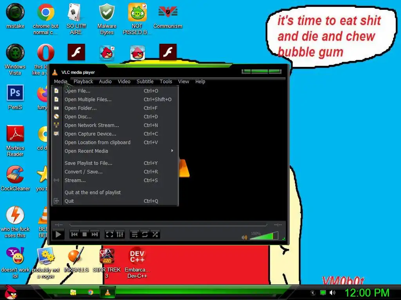Open the Help menu
Viewport: 401px width, 300px height.
click(200, 81)
